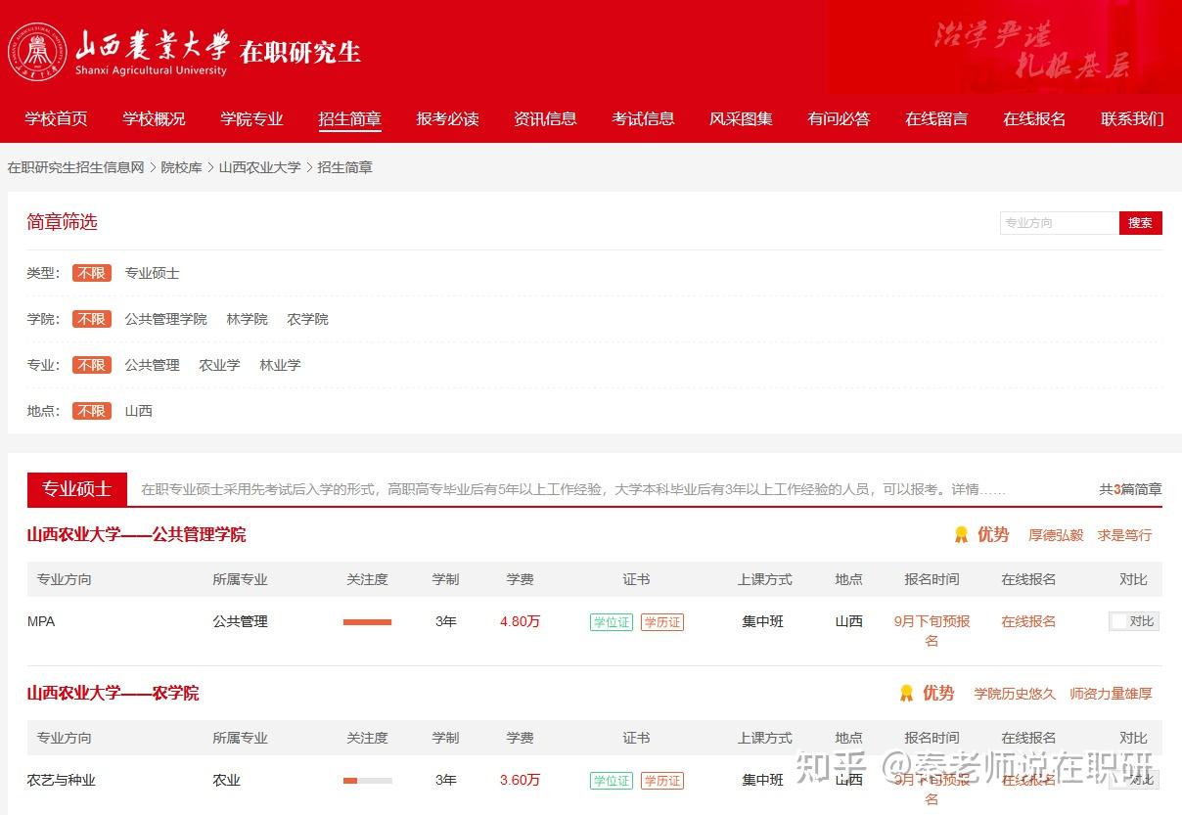The width and height of the screenshot is (1182, 815).
Task: Click 公共管理 所属专业 cell in MPA row
Action: 240,621
